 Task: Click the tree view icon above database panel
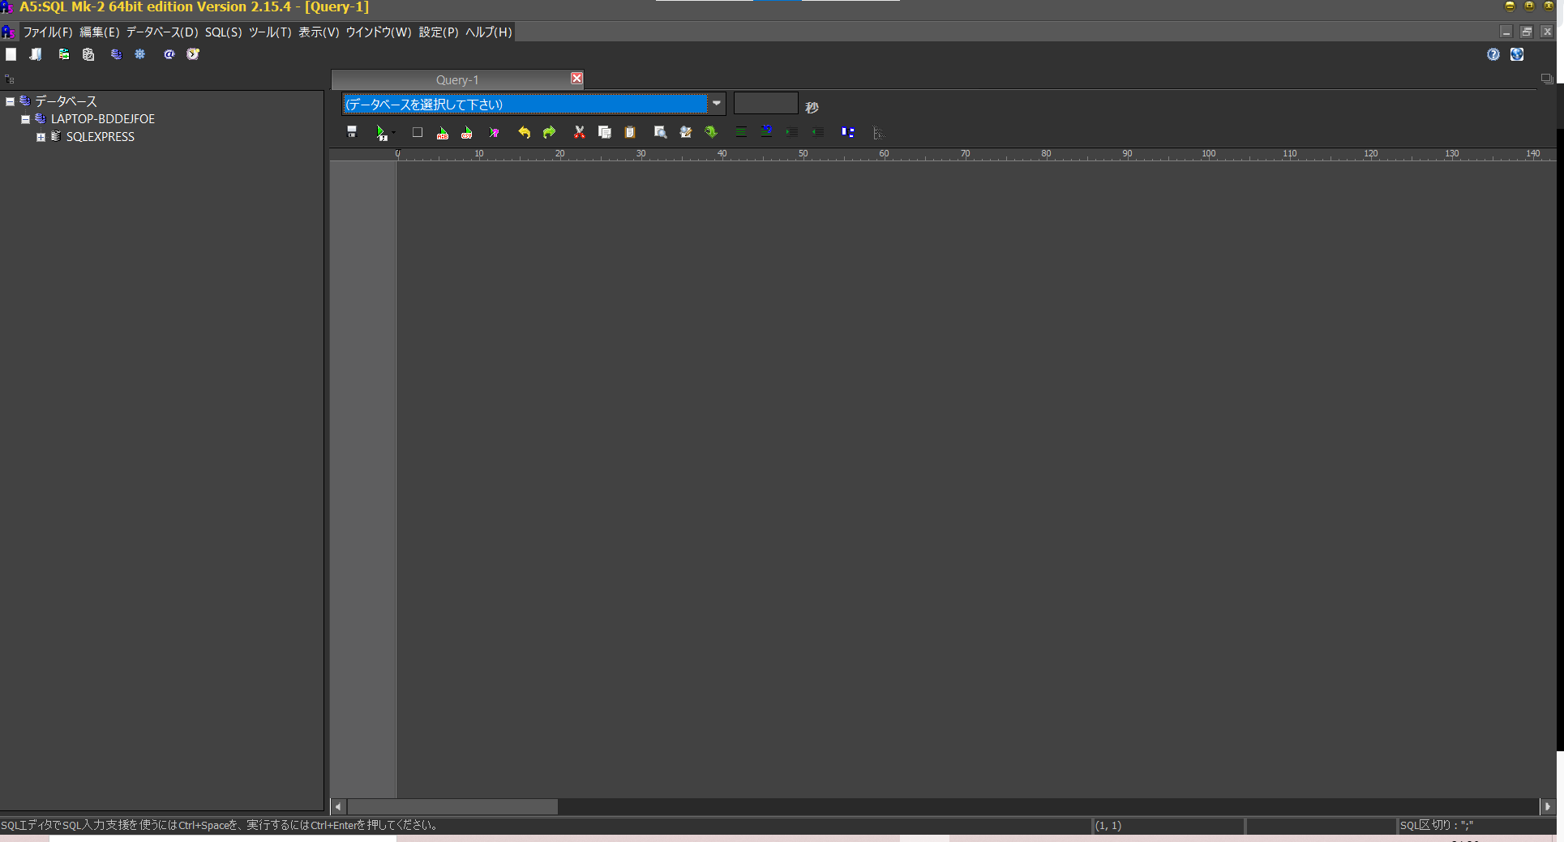[x=10, y=79]
